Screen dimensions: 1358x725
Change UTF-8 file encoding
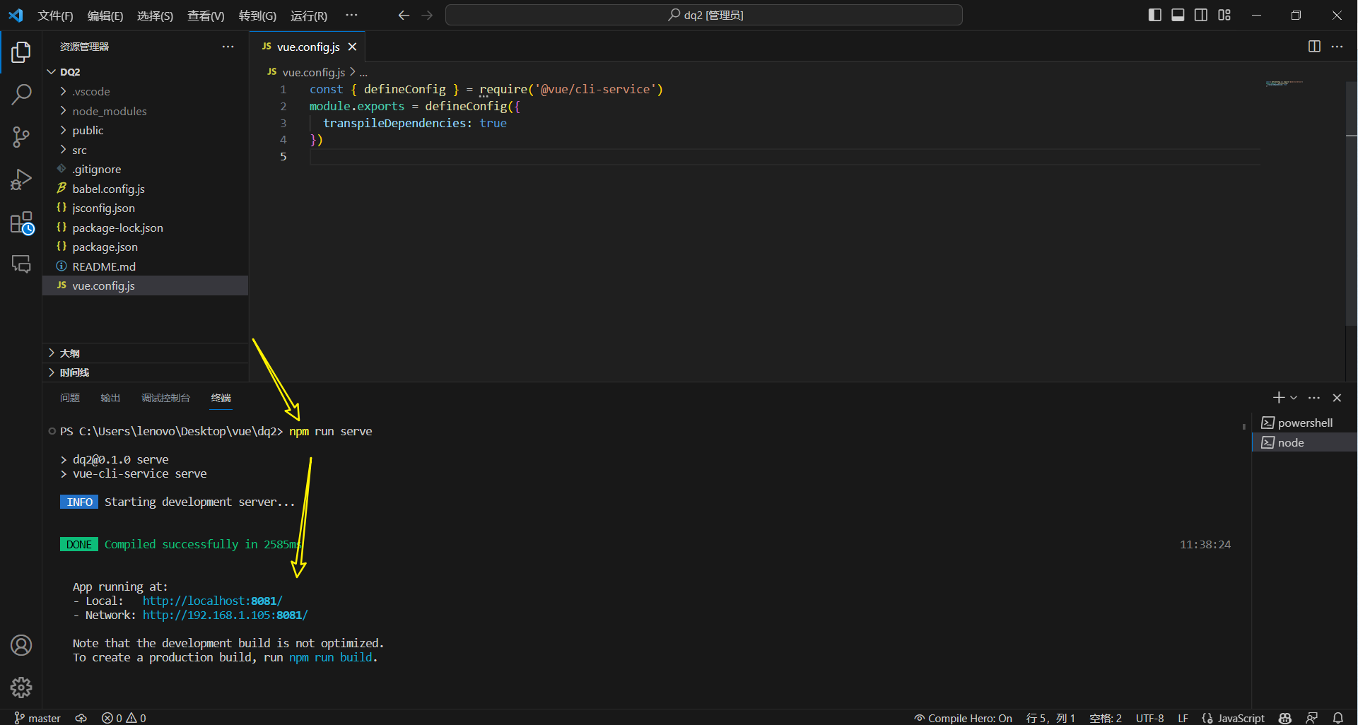click(x=1149, y=718)
